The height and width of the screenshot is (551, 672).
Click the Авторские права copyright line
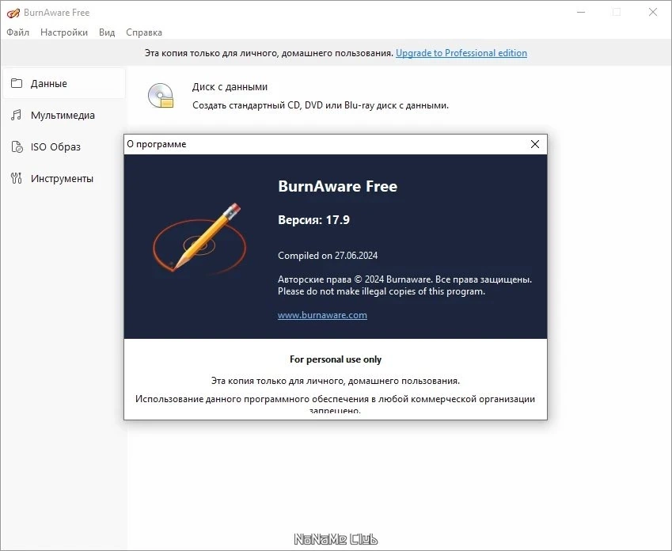[x=405, y=279]
